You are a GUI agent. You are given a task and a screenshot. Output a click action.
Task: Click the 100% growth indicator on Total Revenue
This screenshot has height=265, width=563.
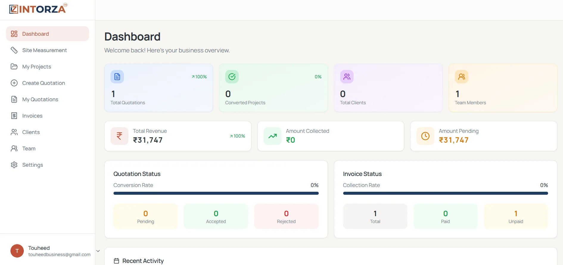click(237, 136)
